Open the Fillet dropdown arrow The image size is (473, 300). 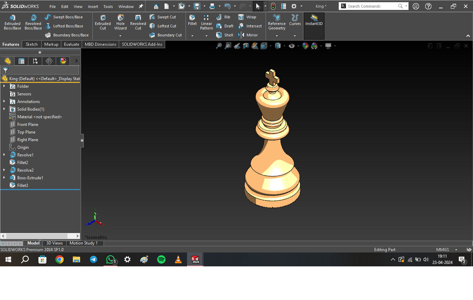point(192,36)
